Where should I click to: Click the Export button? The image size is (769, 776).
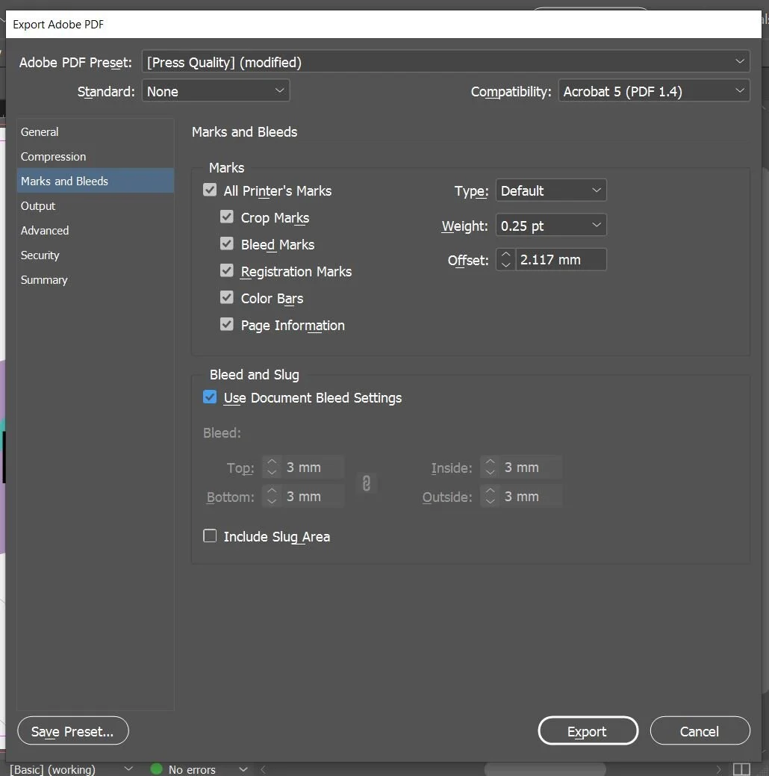point(588,730)
